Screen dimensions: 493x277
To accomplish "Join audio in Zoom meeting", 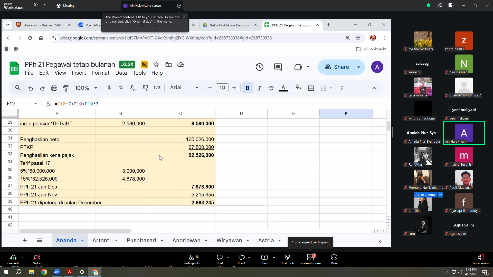I will tap(13, 259).
